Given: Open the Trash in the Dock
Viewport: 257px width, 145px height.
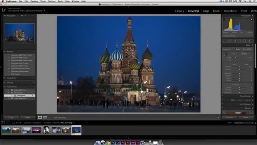Looking at the screenshot, I should pyautogui.click(x=160, y=142).
